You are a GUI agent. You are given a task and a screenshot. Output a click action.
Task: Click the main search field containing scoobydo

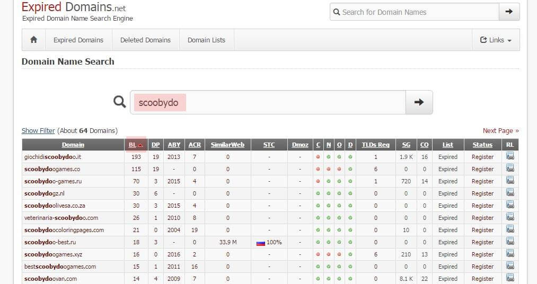click(268, 102)
